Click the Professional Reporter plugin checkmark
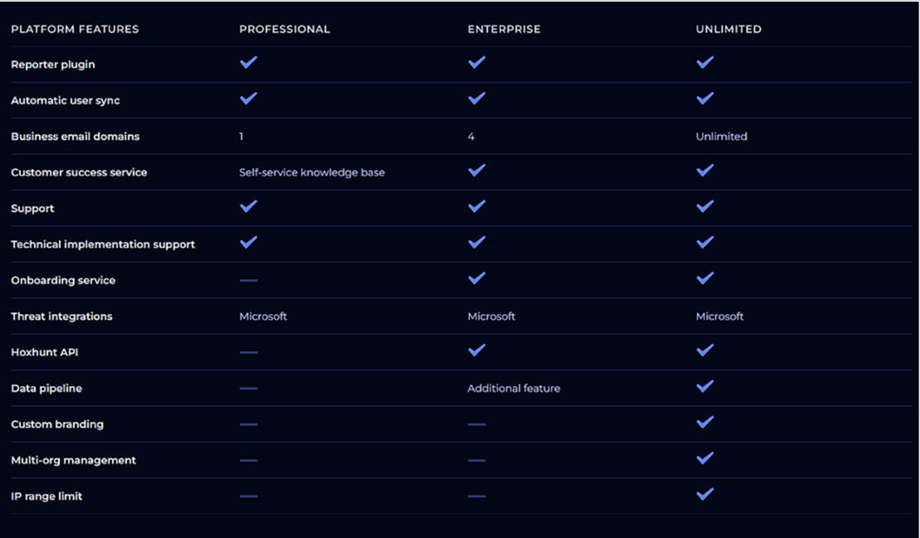Image resolution: width=920 pixels, height=538 pixels. pos(249,63)
